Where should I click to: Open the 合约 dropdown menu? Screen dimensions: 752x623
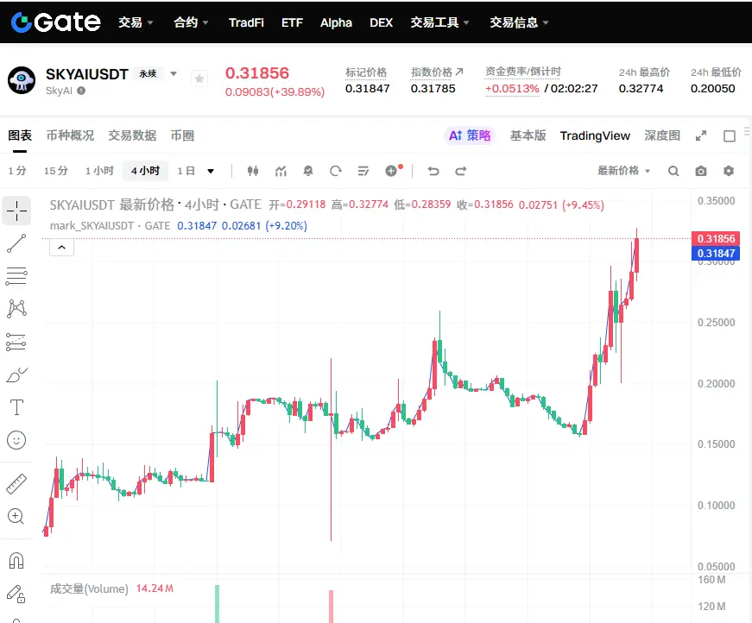pyautogui.click(x=191, y=22)
